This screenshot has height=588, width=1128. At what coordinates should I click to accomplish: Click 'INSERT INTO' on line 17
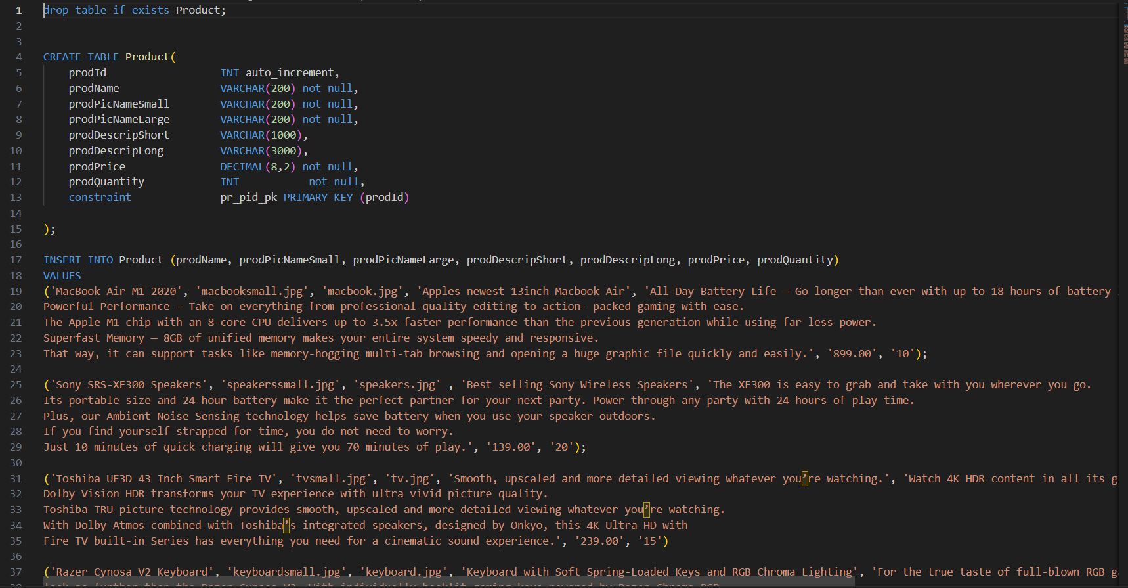click(x=78, y=260)
